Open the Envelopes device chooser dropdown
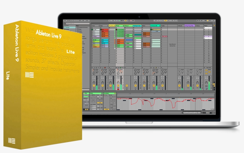Viewport: 244px width, 153px height. 107,95
